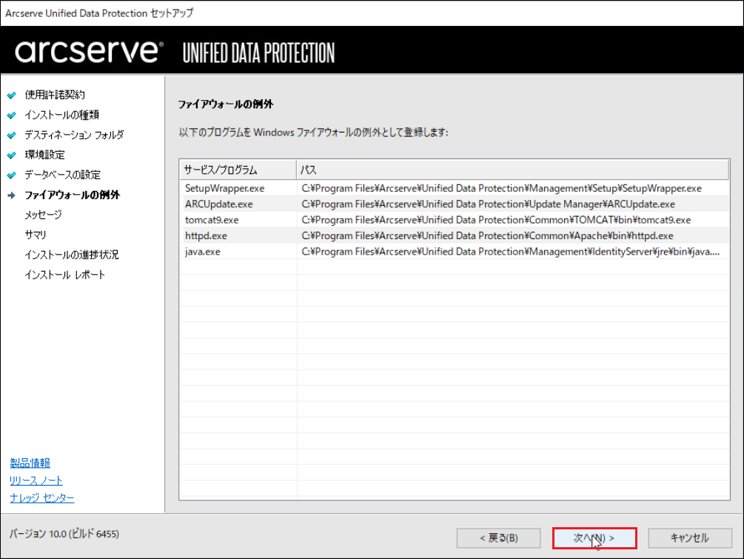Viewport: 744px width, 559px height.
Task: Select the java.exe row
Action: (x=454, y=252)
